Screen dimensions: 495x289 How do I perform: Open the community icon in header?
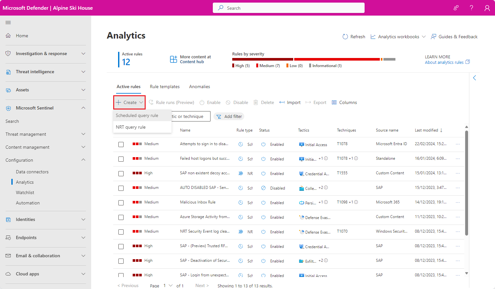[456, 8]
